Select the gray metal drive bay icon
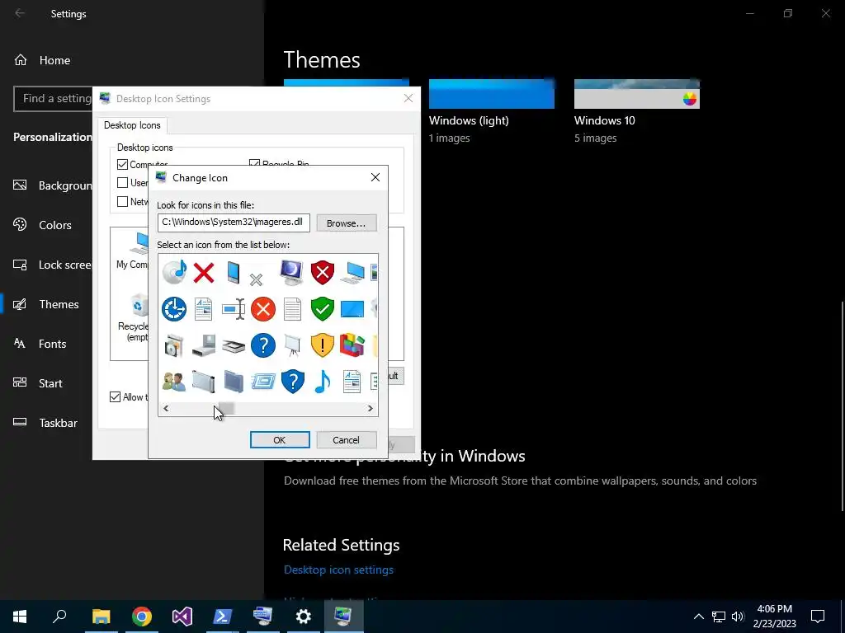 click(204, 382)
